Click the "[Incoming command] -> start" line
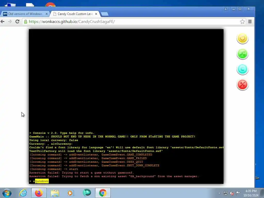Image resolution: width=264 pixels, height=198 pixels. point(54,169)
